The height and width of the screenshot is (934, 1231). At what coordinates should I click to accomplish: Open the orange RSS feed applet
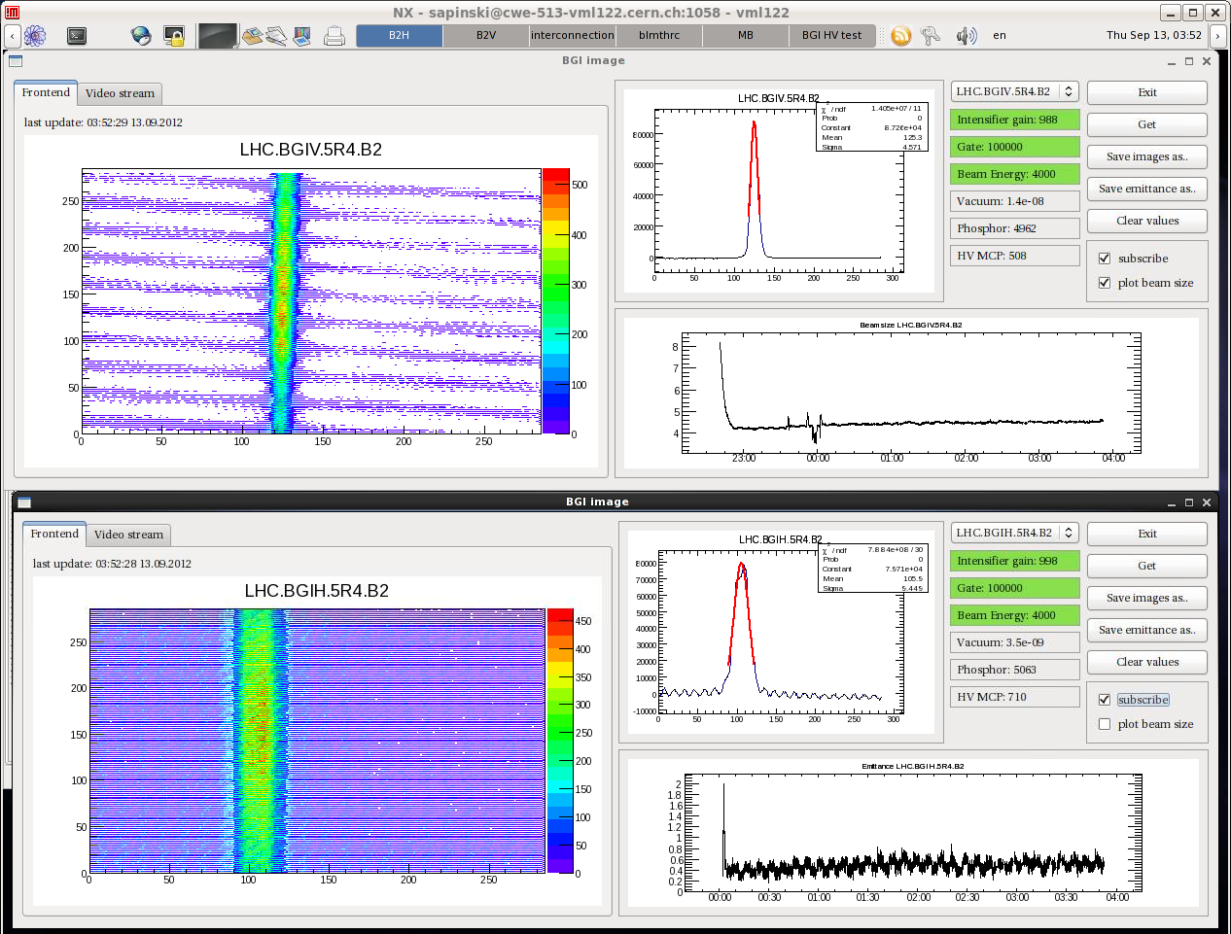901,36
